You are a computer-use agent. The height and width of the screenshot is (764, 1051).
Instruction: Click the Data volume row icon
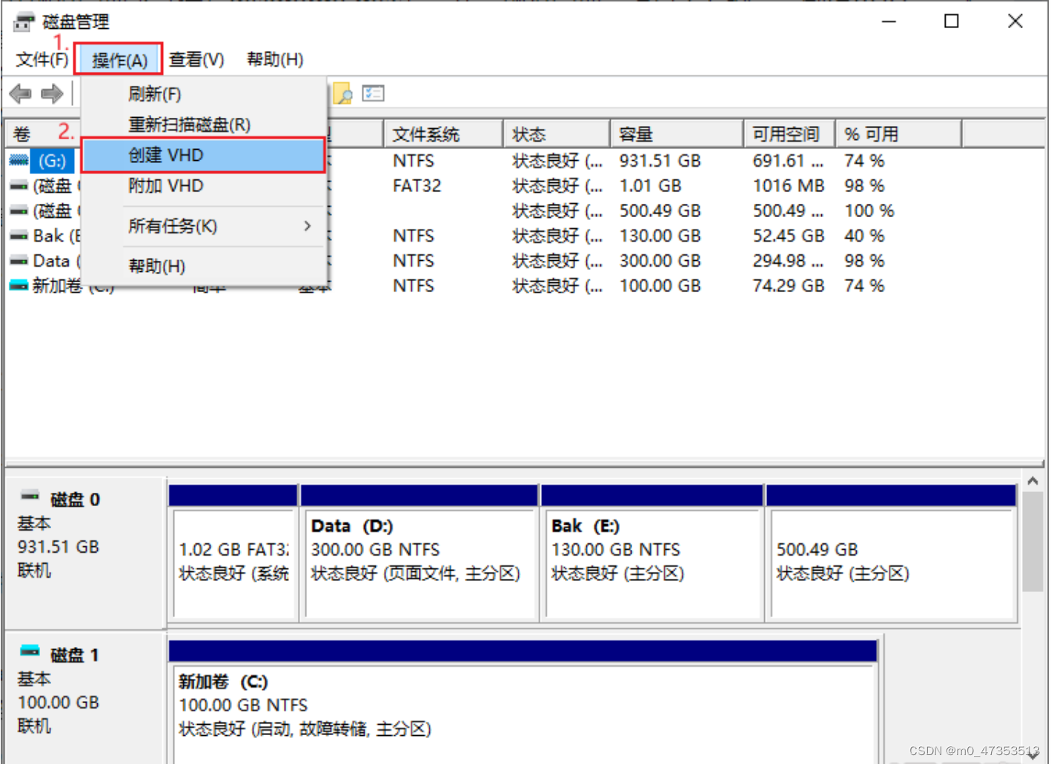19,261
